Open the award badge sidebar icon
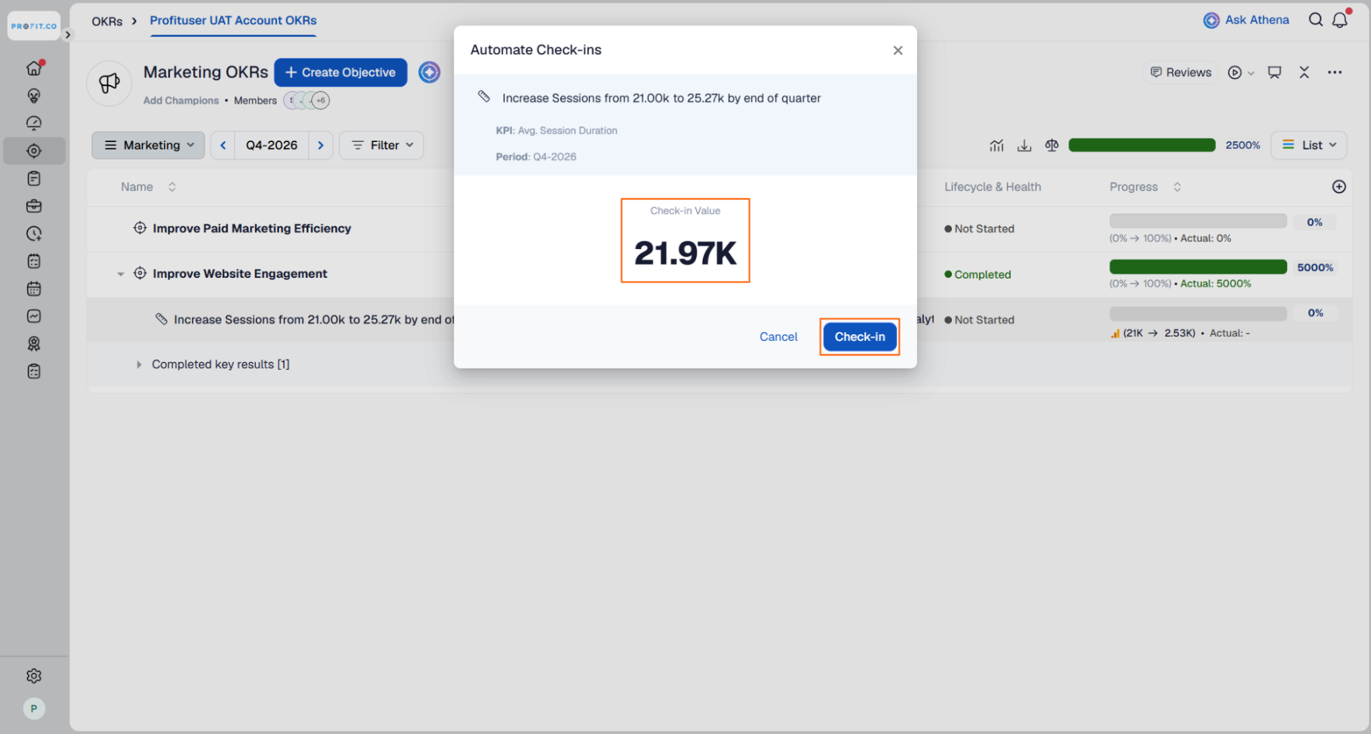The image size is (1371, 734). tap(34, 344)
